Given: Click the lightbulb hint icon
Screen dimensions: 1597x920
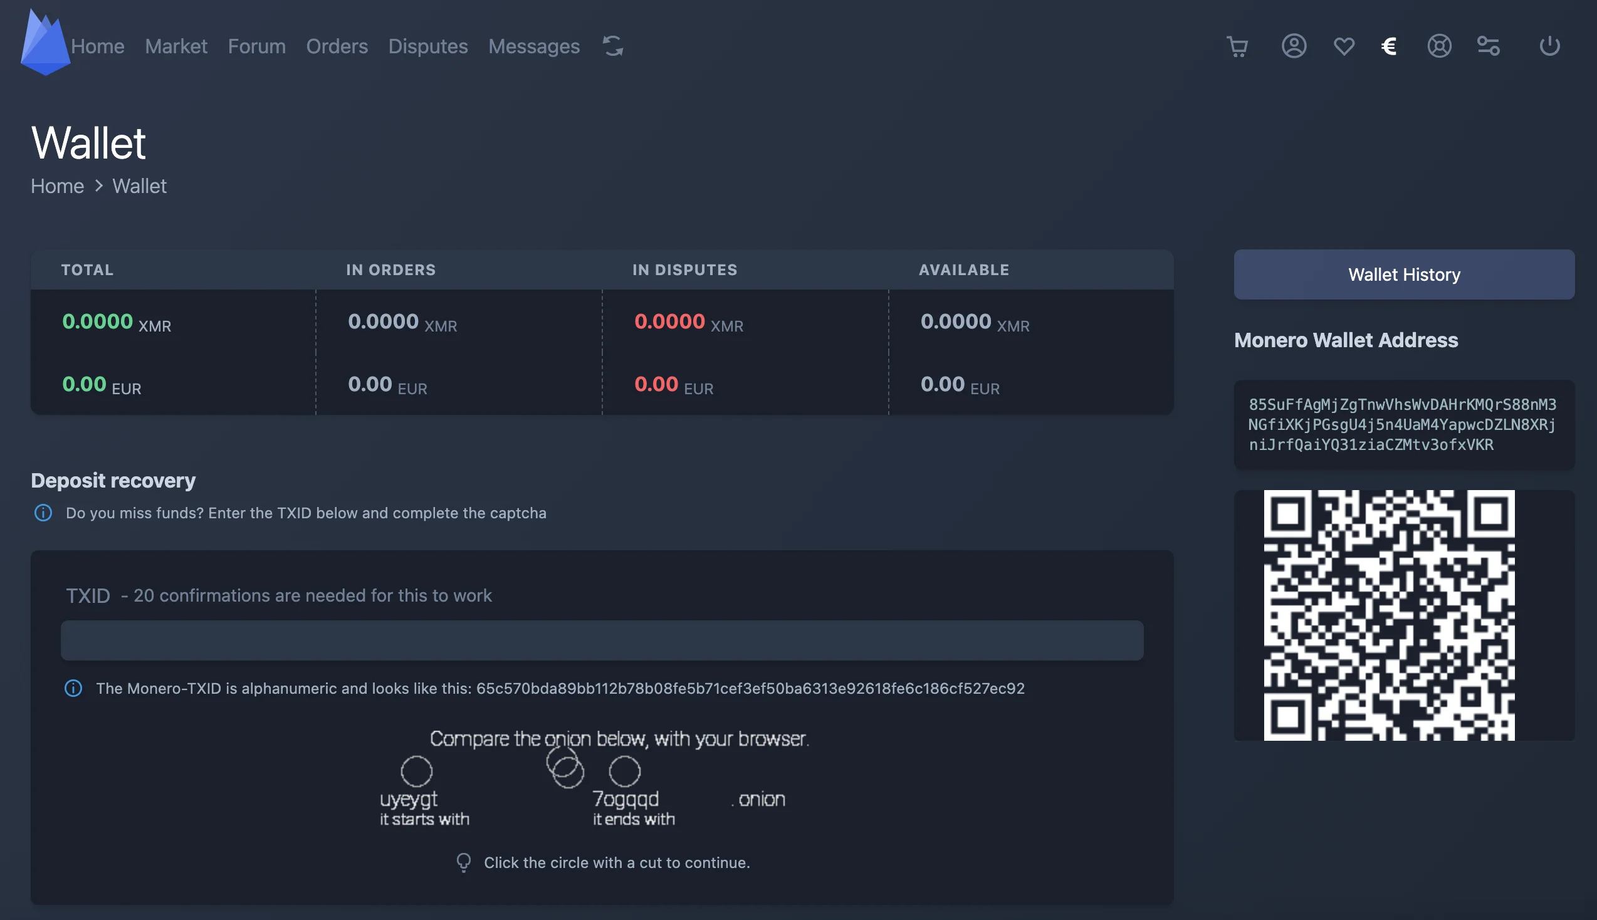Looking at the screenshot, I should 464,862.
